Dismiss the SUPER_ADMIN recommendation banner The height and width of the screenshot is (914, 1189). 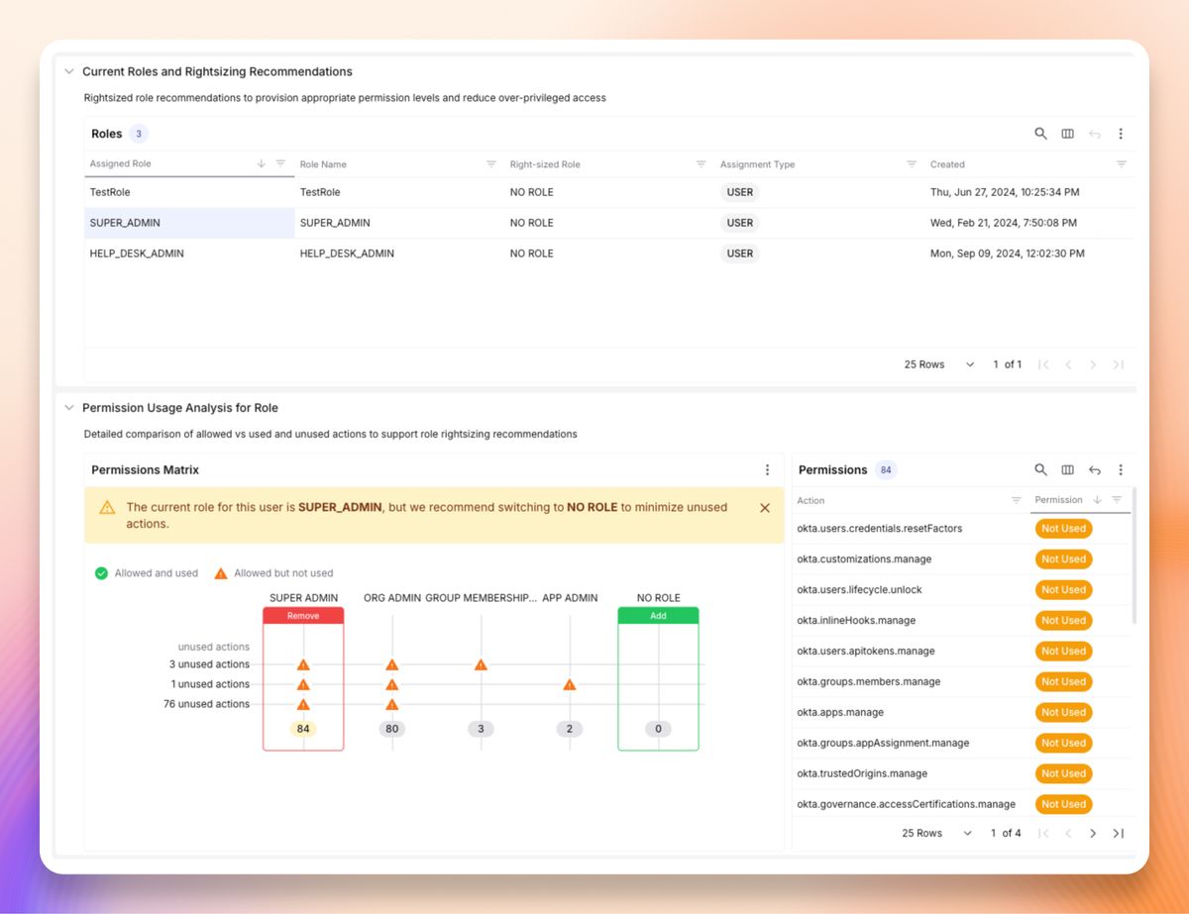coord(765,508)
